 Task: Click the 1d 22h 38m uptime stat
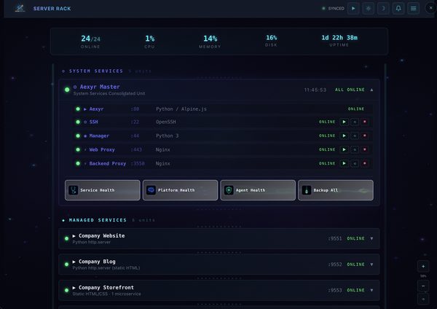point(339,41)
